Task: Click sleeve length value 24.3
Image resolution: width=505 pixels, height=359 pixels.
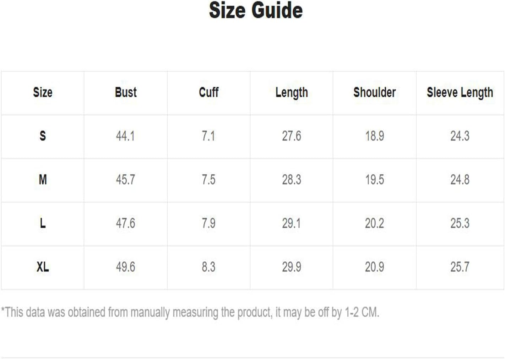Action: pos(460,136)
